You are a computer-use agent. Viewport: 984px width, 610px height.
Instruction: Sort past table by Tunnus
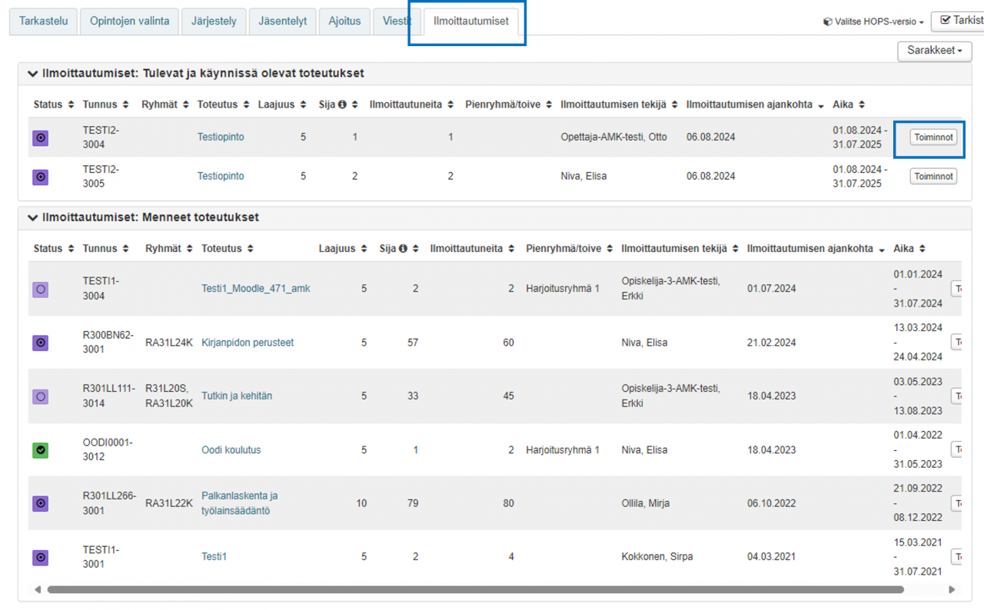[x=107, y=249]
